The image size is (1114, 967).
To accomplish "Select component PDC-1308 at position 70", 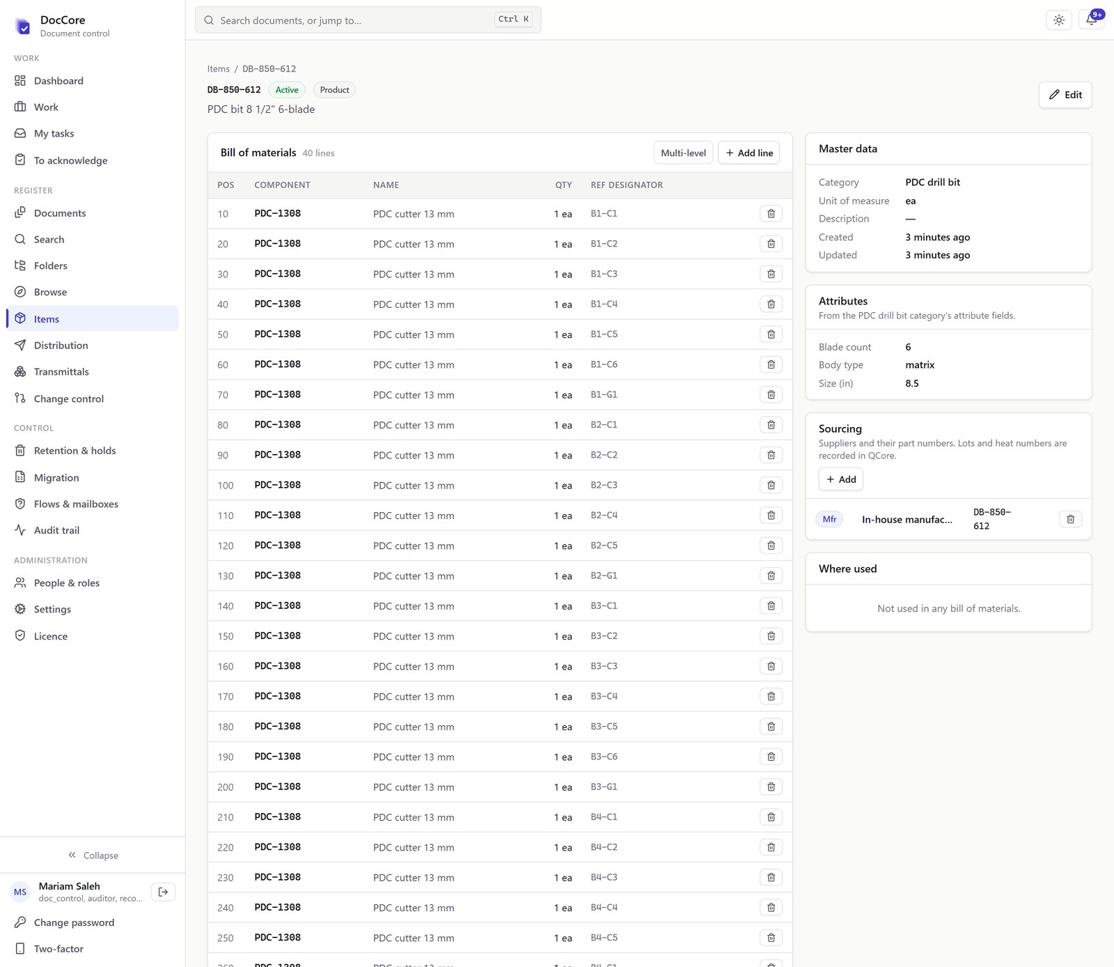I will tap(277, 395).
